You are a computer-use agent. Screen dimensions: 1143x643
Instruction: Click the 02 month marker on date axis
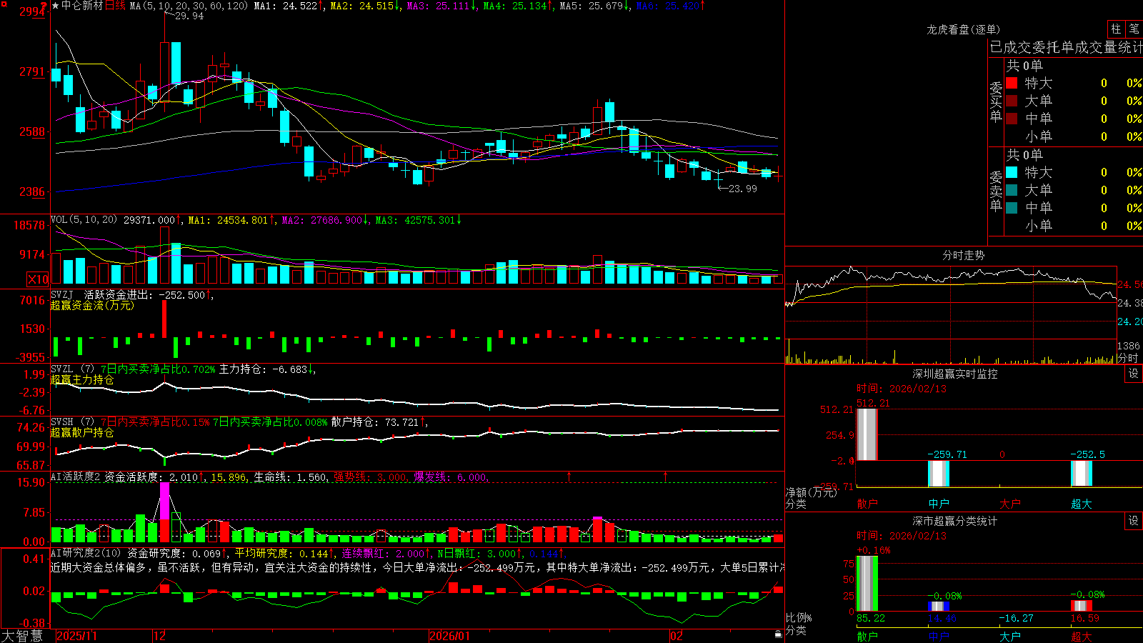pos(677,636)
